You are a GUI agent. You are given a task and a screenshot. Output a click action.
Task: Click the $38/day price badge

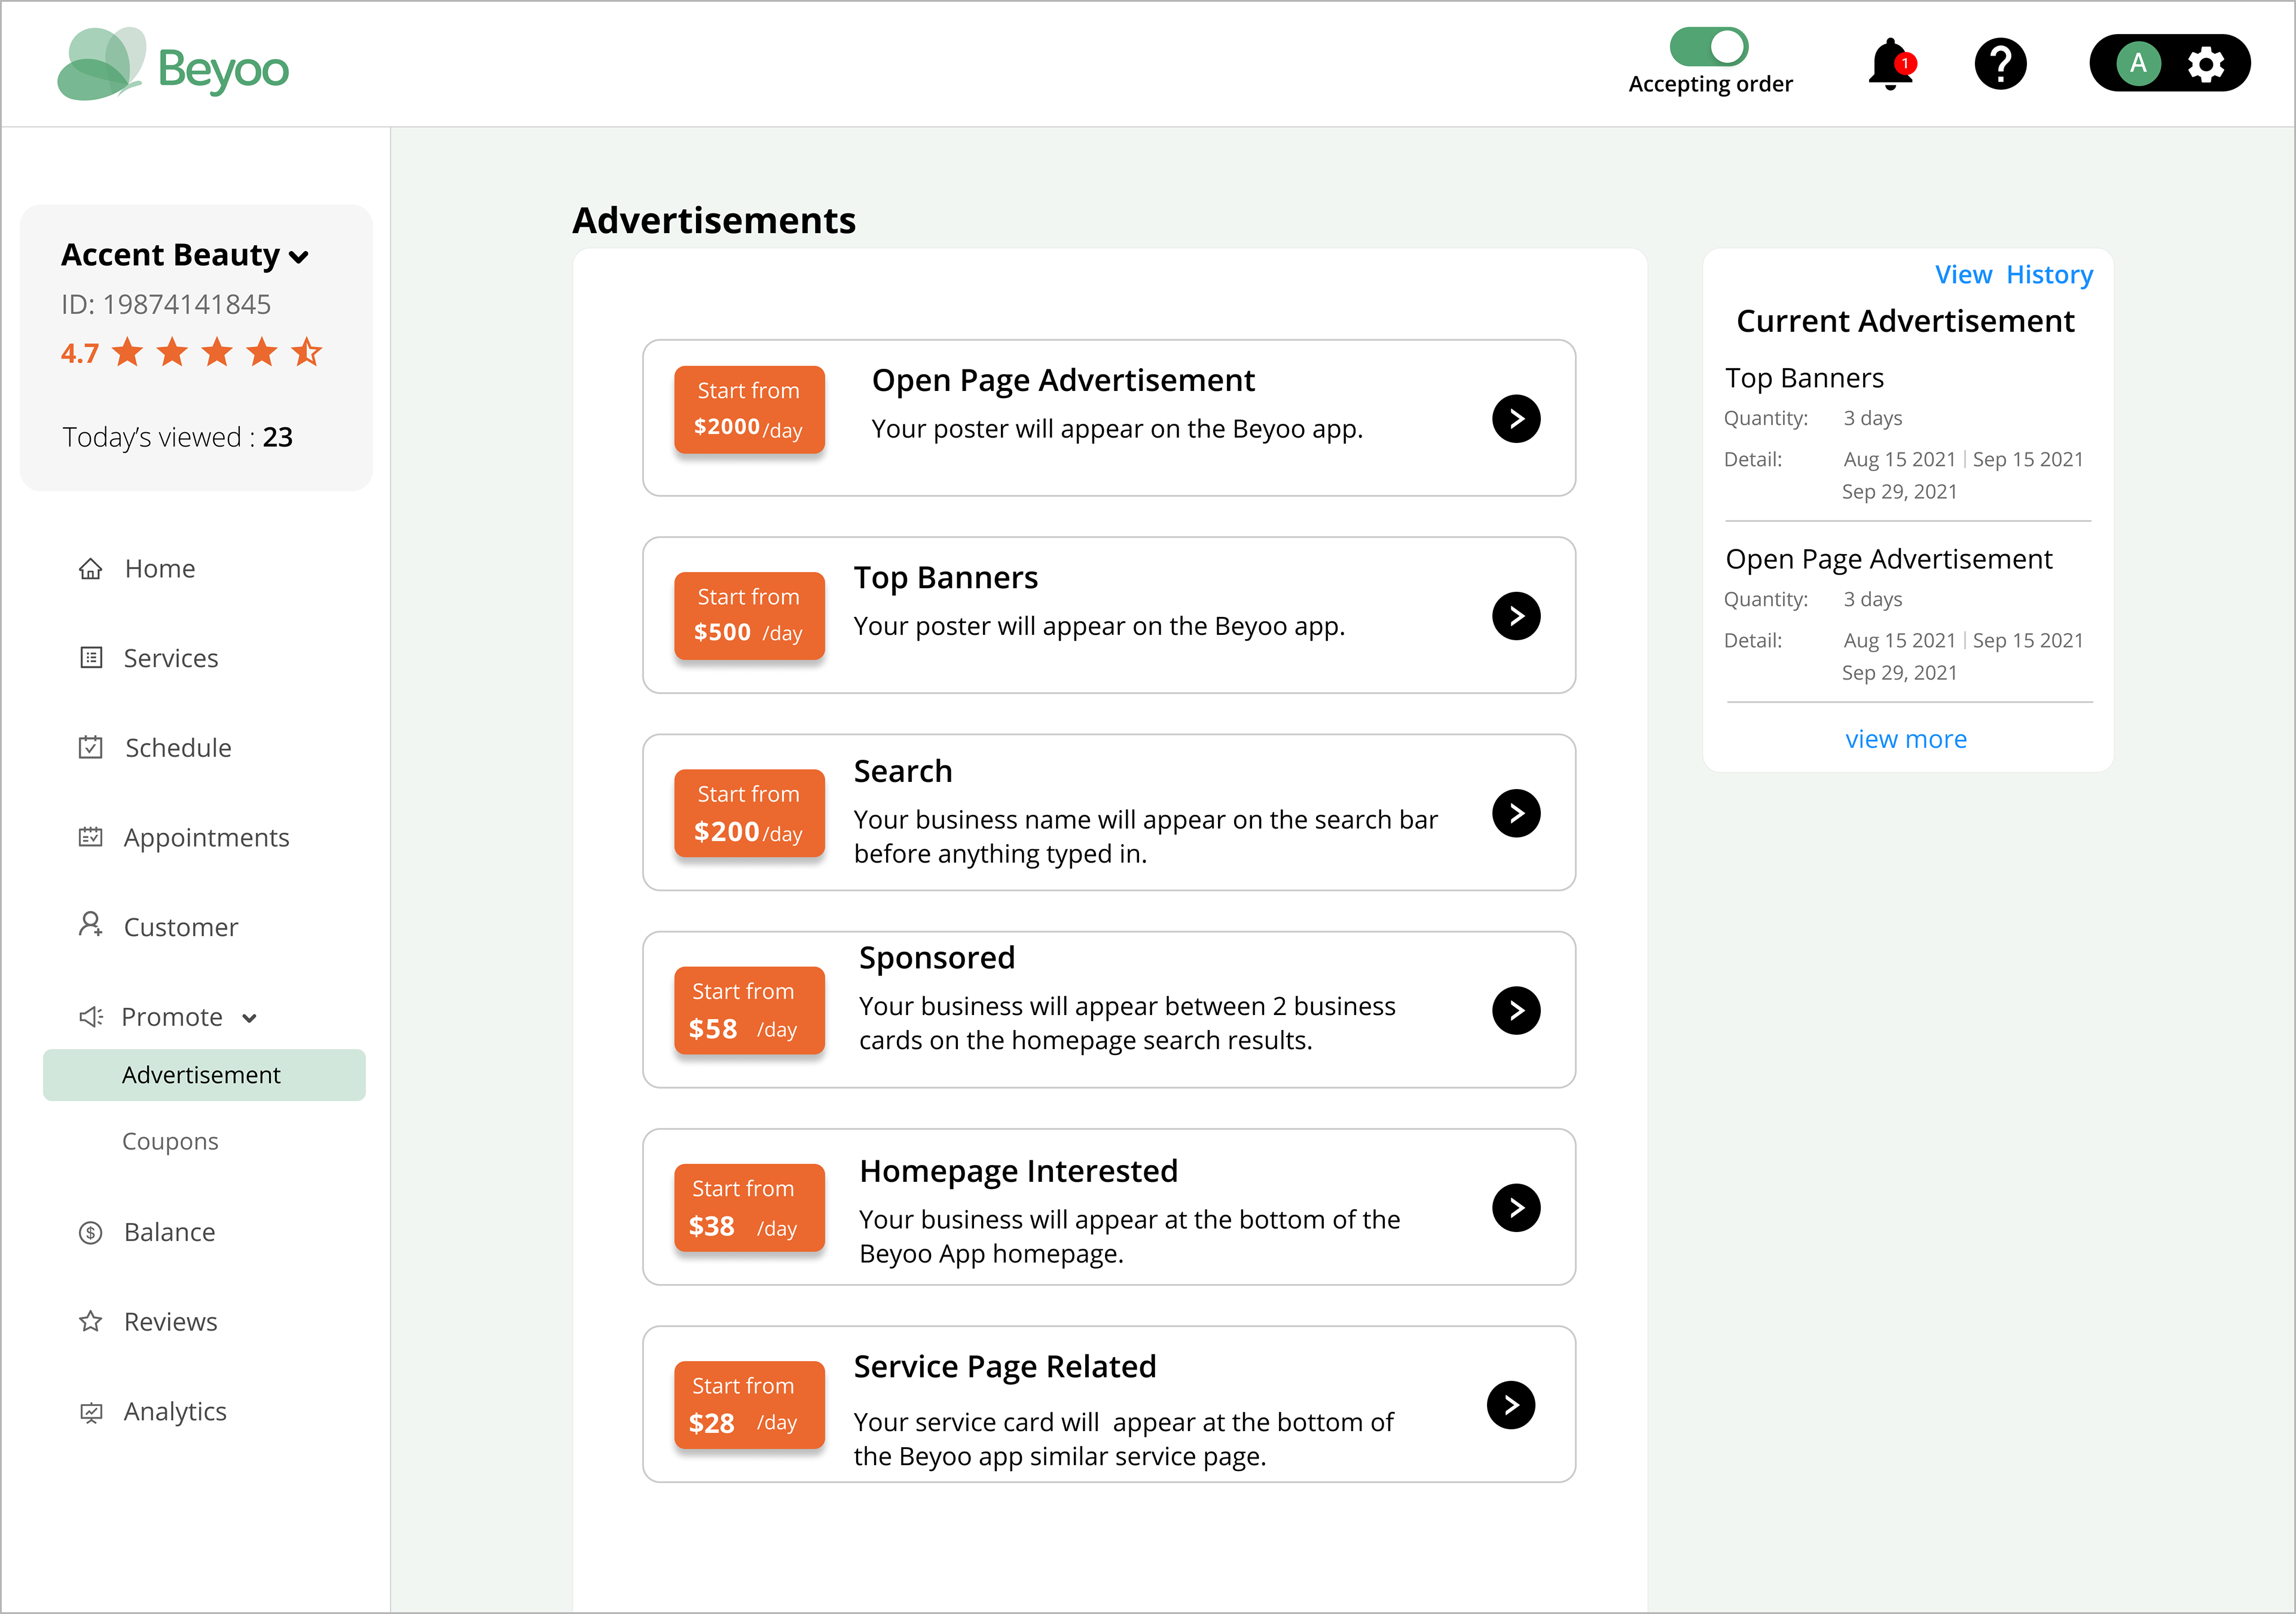[749, 1207]
